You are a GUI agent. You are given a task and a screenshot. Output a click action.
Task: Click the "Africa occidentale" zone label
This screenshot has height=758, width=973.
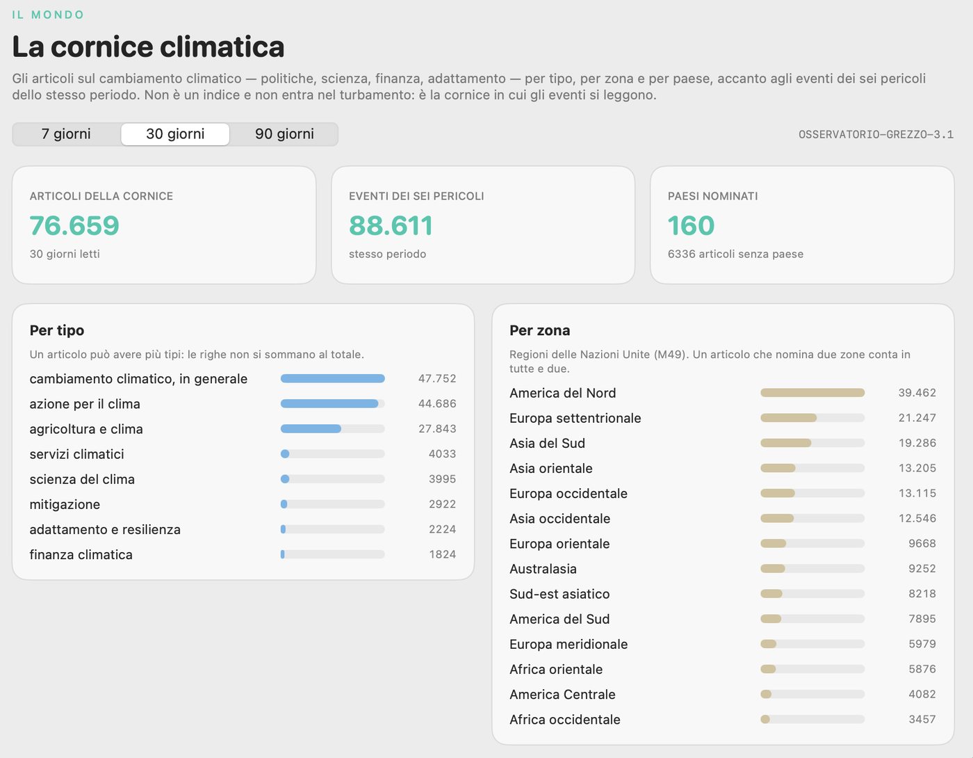(x=565, y=719)
